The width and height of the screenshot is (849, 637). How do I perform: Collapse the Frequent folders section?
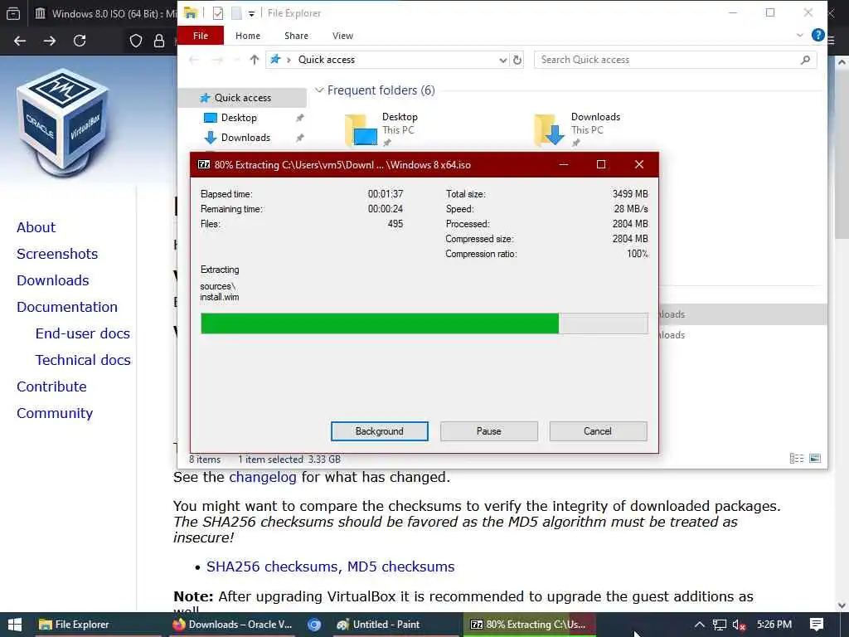319,90
